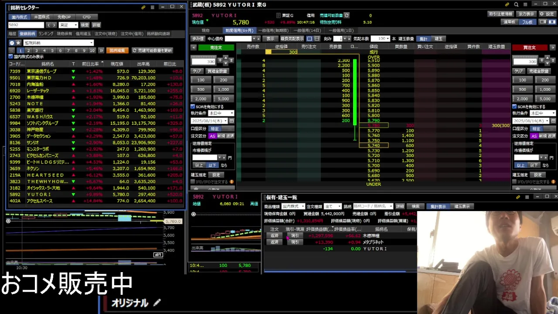The width and height of the screenshot is (558, 314).
Task: Toggle SORを有効にする in sell panel
Action: (x=193, y=106)
